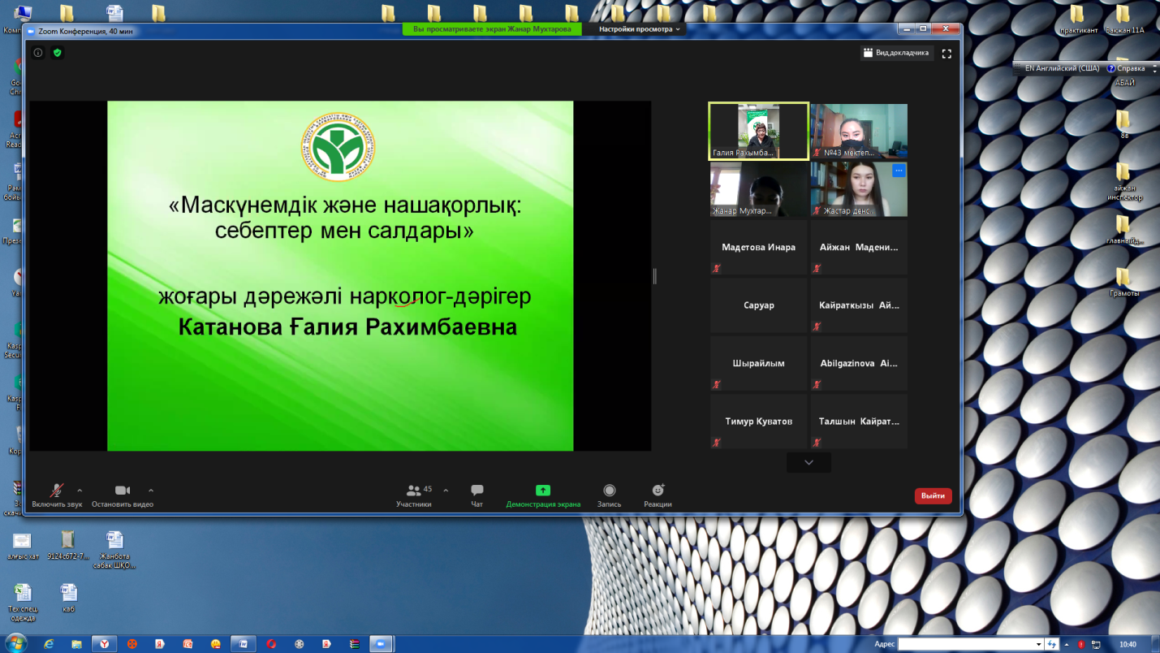Switch to Zoom taskbar button
Image resolution: width=1160 pixels, height=653 pixels.
click(x=381, y=644)
